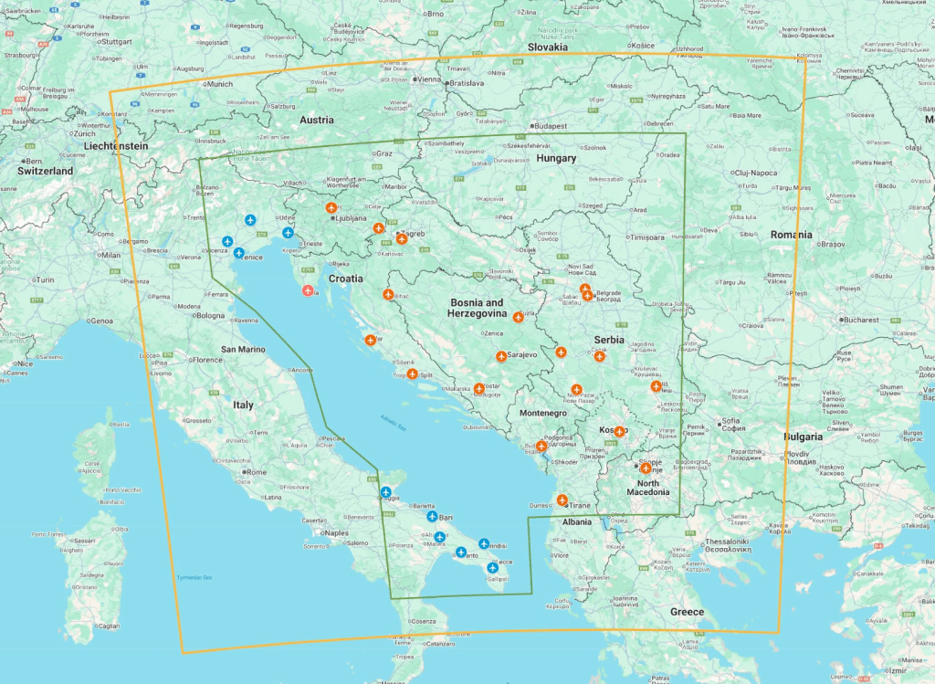Image resolution: width=935 pixels, height=684 pixels.
Task: Select the blue airport marker at Brindisi
Action: click(484, 544)
